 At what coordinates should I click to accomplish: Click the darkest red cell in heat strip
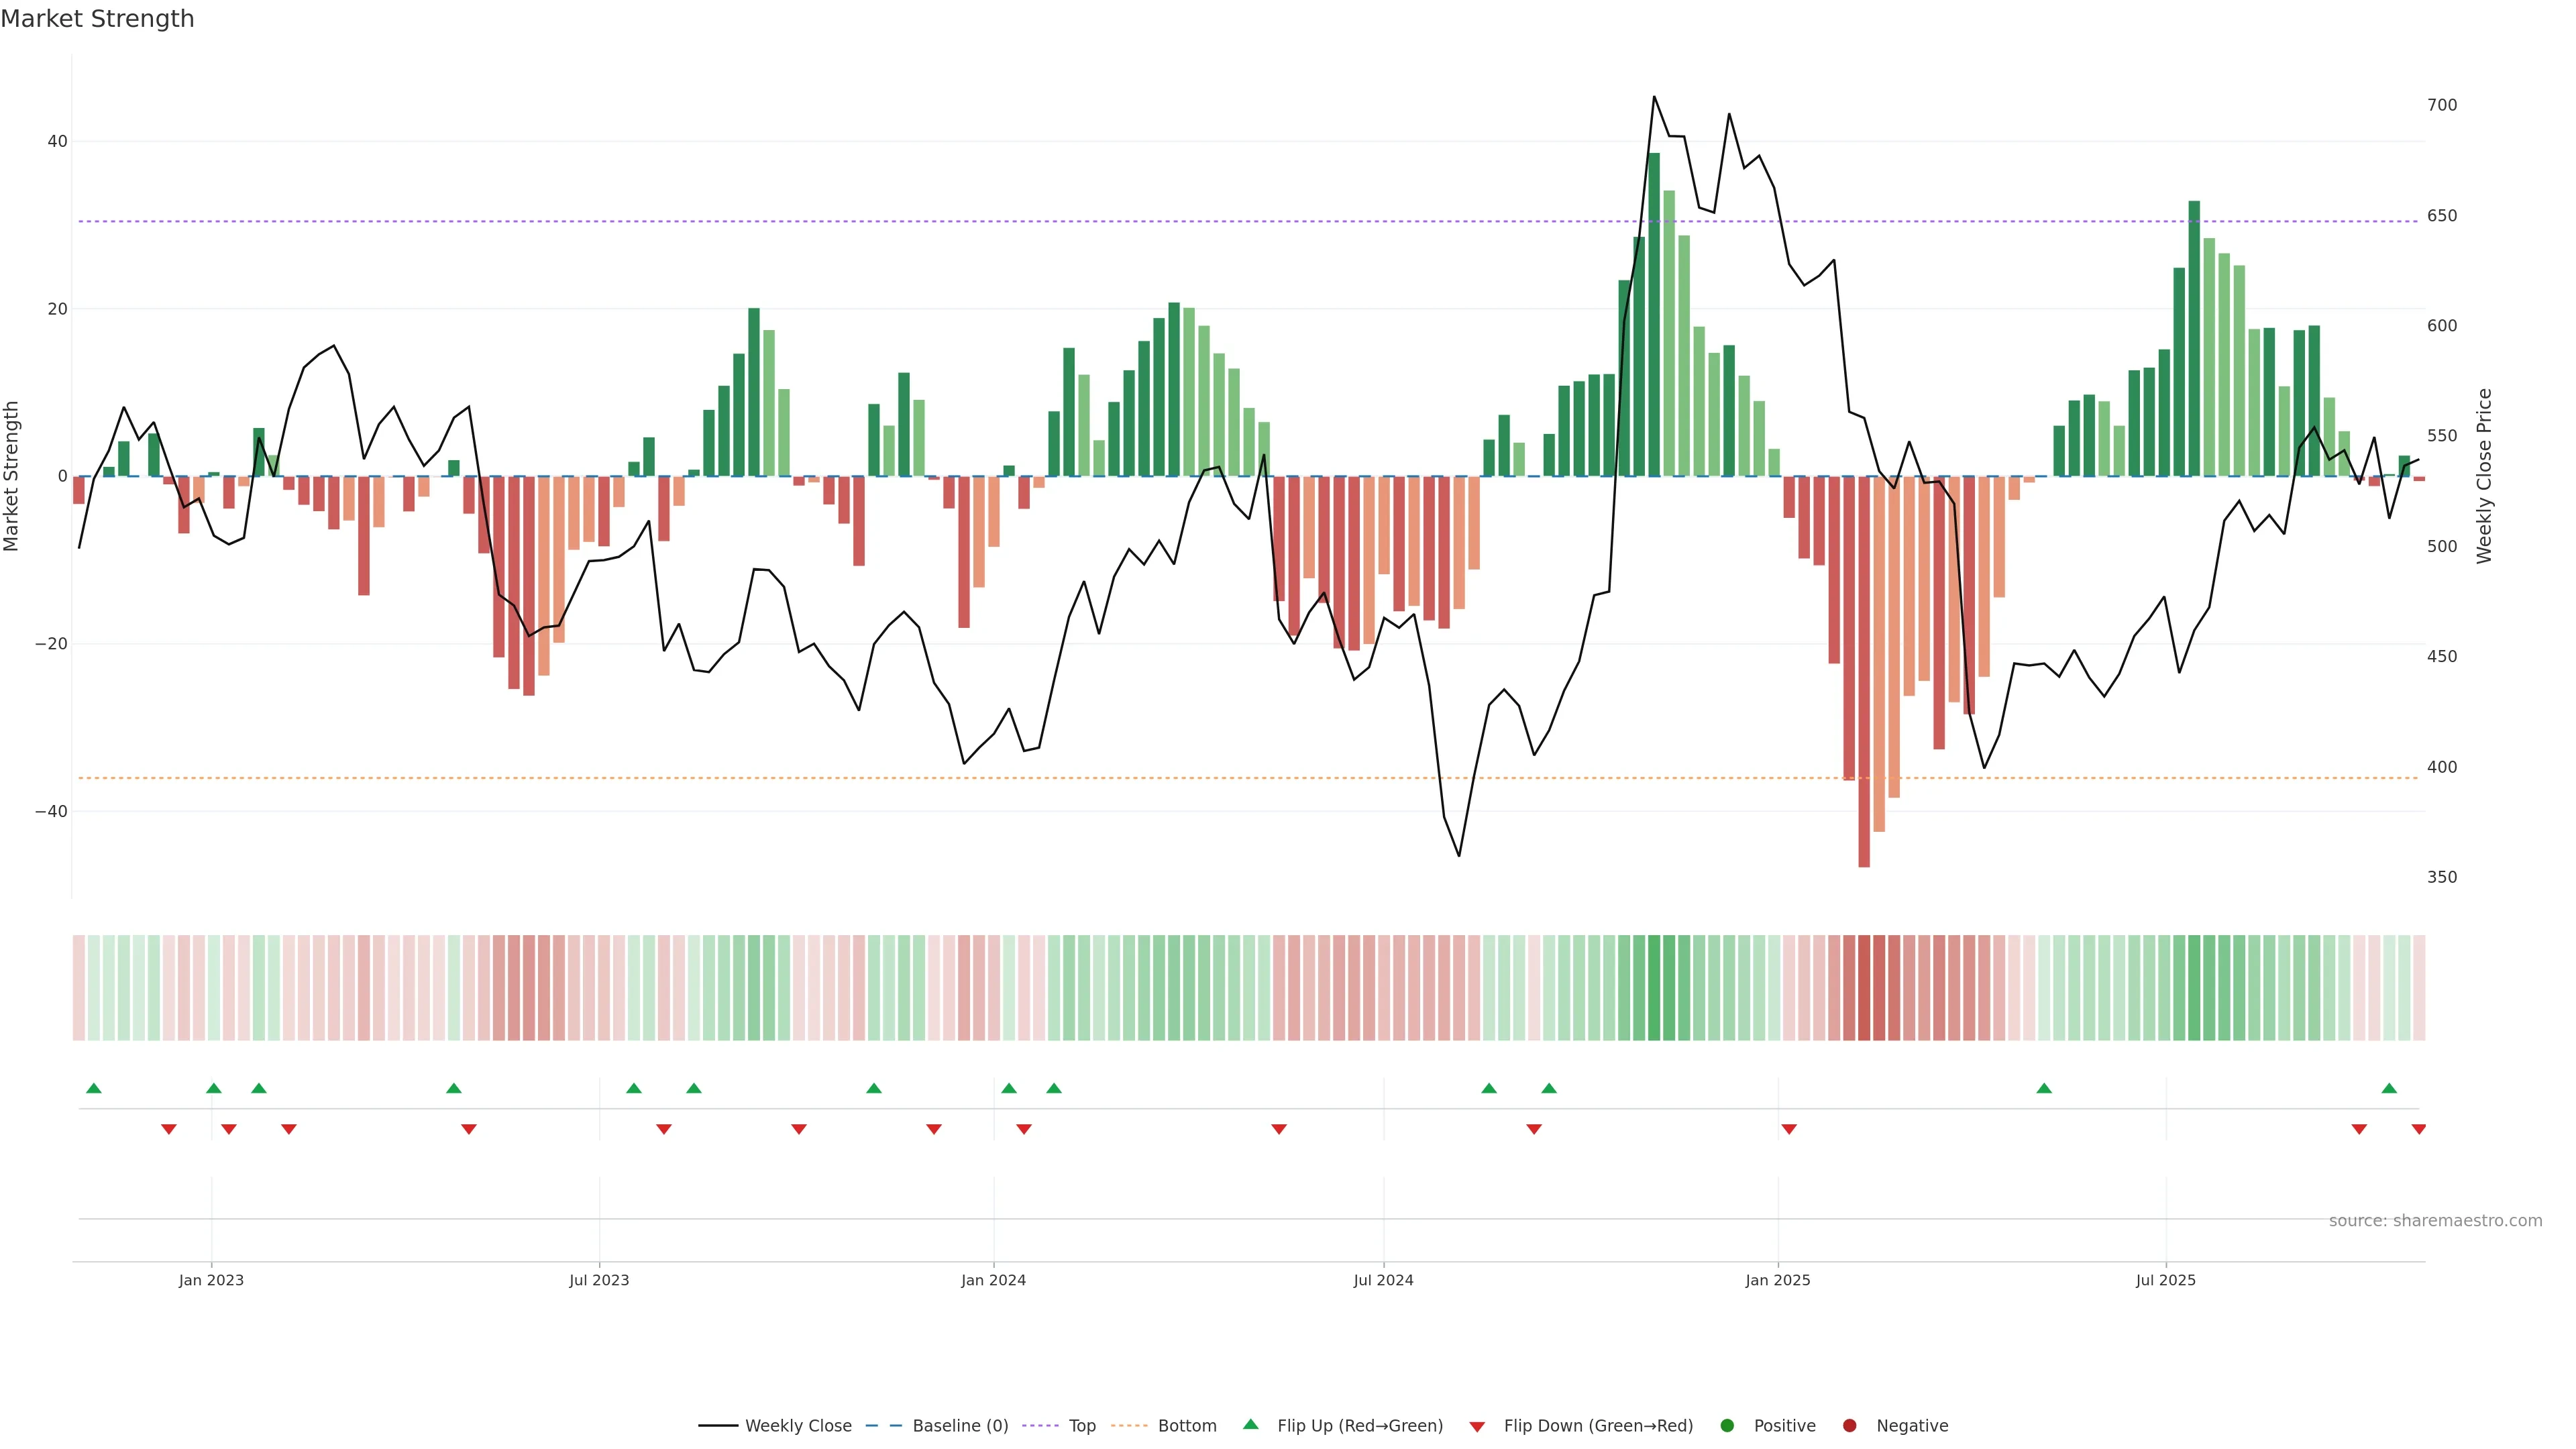click(x=1864, y=988)
